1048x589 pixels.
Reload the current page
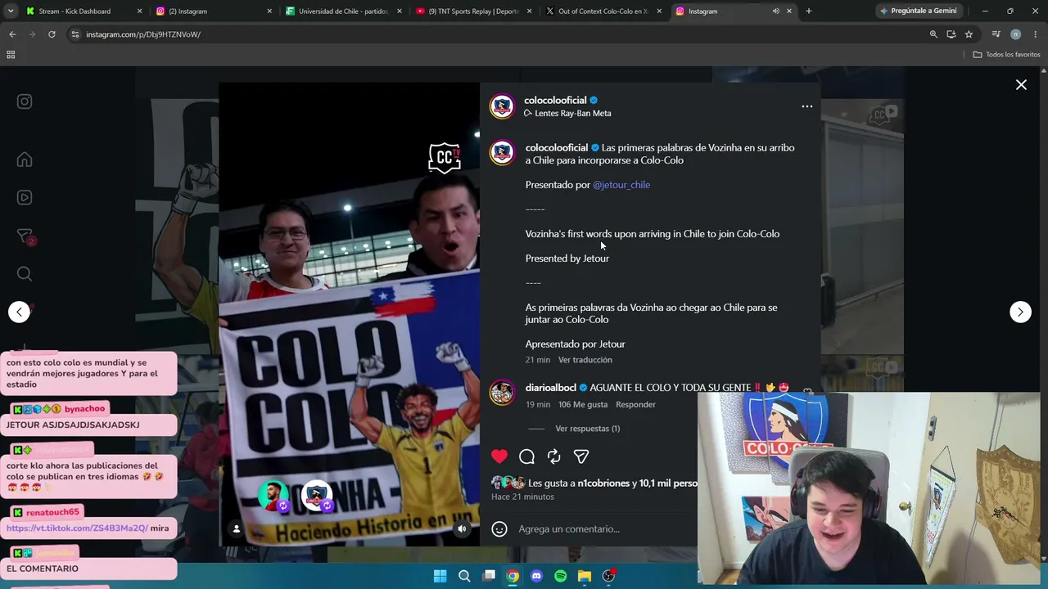[52, 34]
